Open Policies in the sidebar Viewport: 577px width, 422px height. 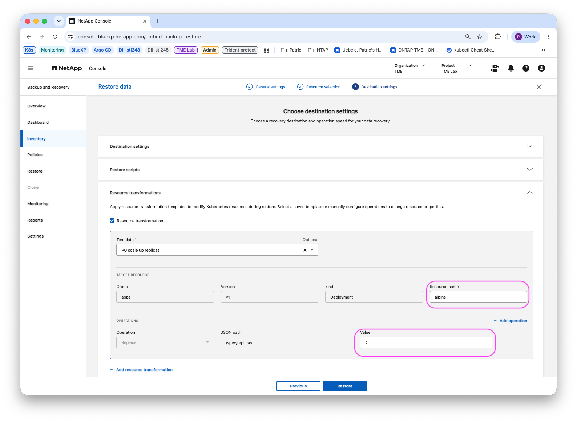(35, 155)
